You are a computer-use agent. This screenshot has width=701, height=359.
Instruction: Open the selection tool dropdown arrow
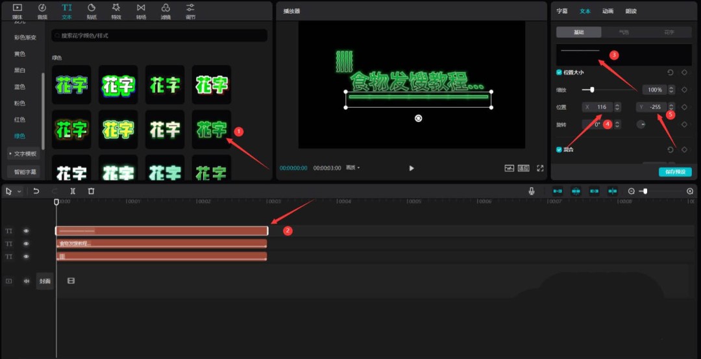(x=19, y=192)
